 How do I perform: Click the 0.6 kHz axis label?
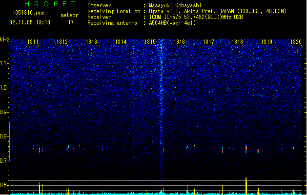(x=4, y=185)
